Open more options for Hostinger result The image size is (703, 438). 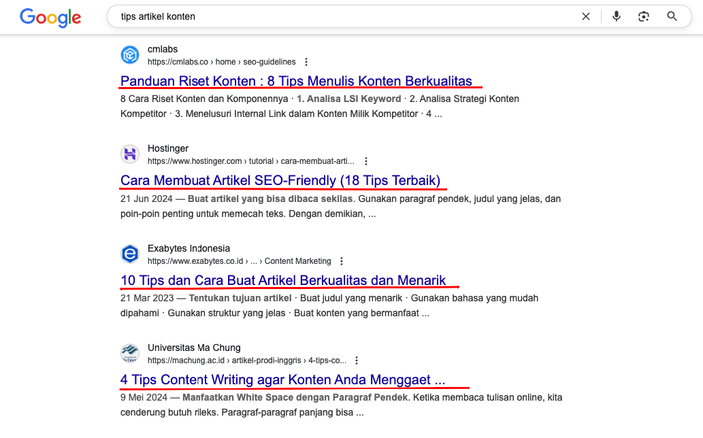(x=366, y=161)
